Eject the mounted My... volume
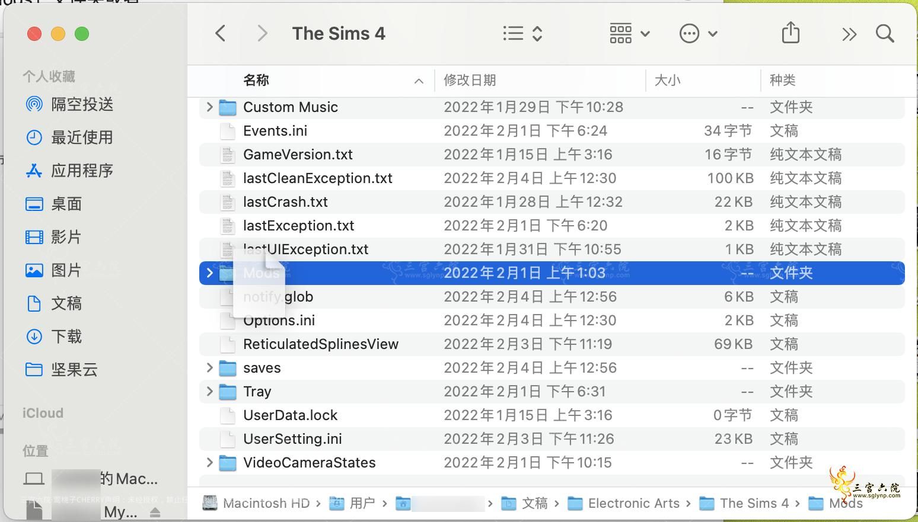 155,512
